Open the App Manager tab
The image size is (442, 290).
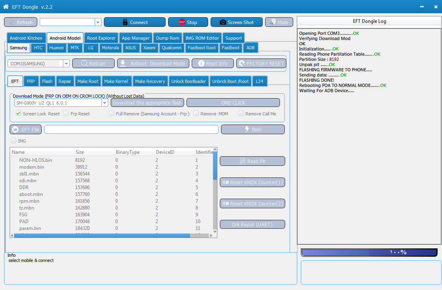[x=136, y=38]
